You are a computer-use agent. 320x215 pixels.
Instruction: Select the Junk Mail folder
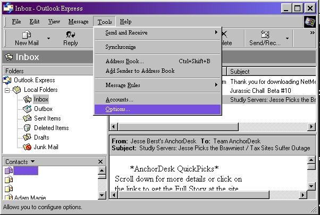(46, 147)
